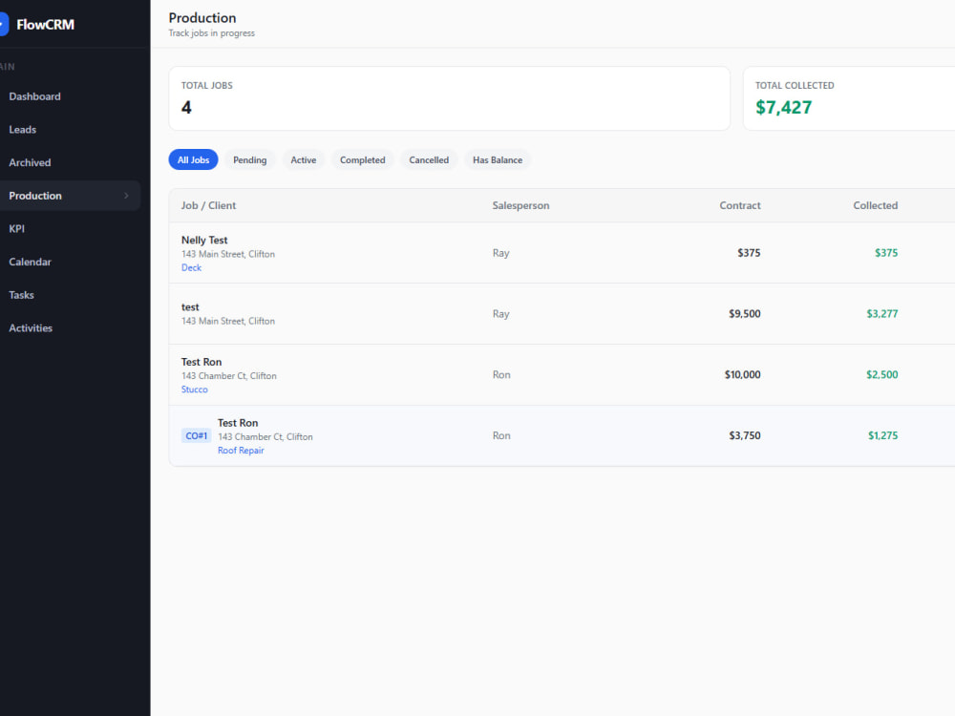955x716 pixels.
Task: Click Ron salesperson in Stucco row
Action: (501, 374)
